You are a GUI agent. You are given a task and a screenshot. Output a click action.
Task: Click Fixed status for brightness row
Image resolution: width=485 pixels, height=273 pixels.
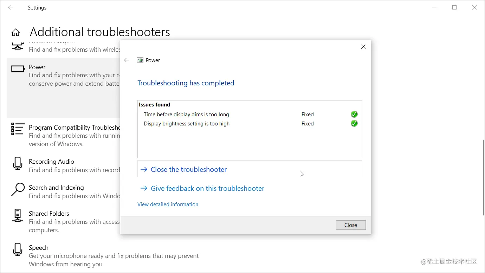(308, 124)
